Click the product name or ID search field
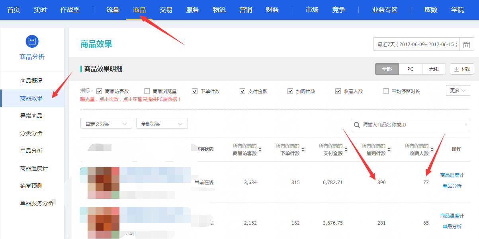Viewport: 479px width, 239px height. tap(412, 125)
